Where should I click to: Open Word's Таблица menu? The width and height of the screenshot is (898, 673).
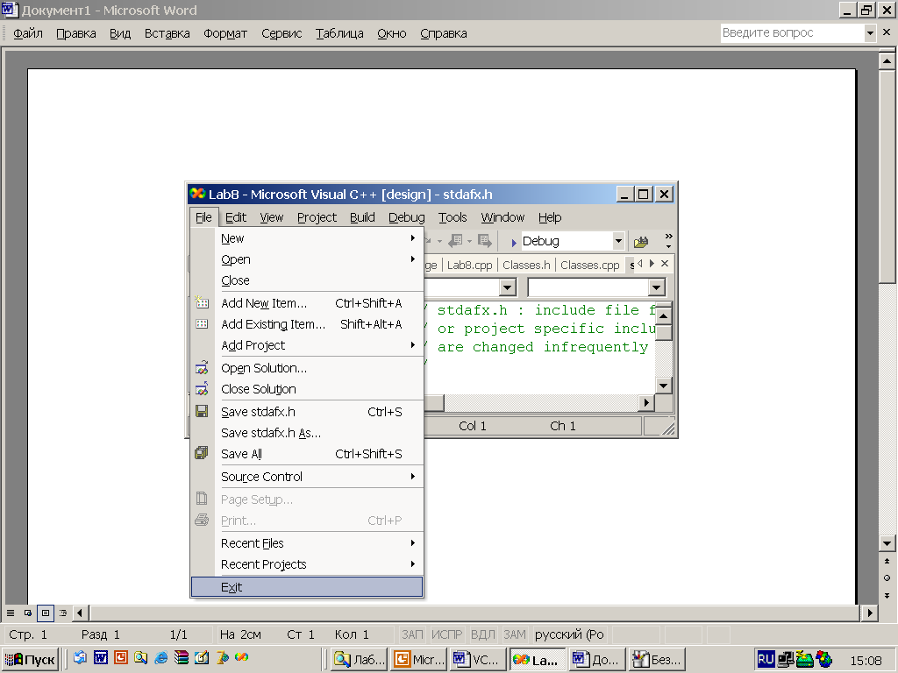[339, 33]
